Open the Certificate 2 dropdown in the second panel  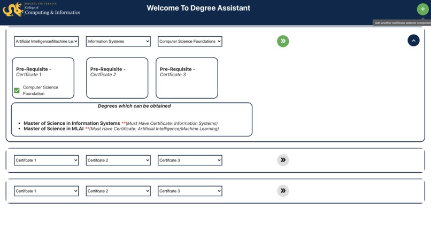[118, 160]
